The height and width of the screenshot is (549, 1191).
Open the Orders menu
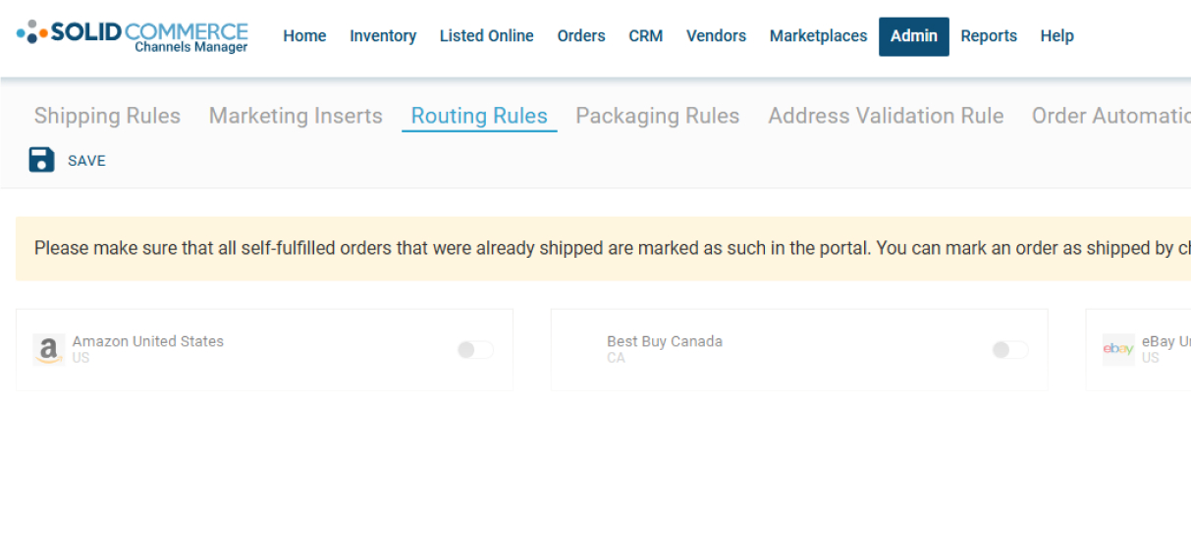pyautogui.click(x=581, y=36)
